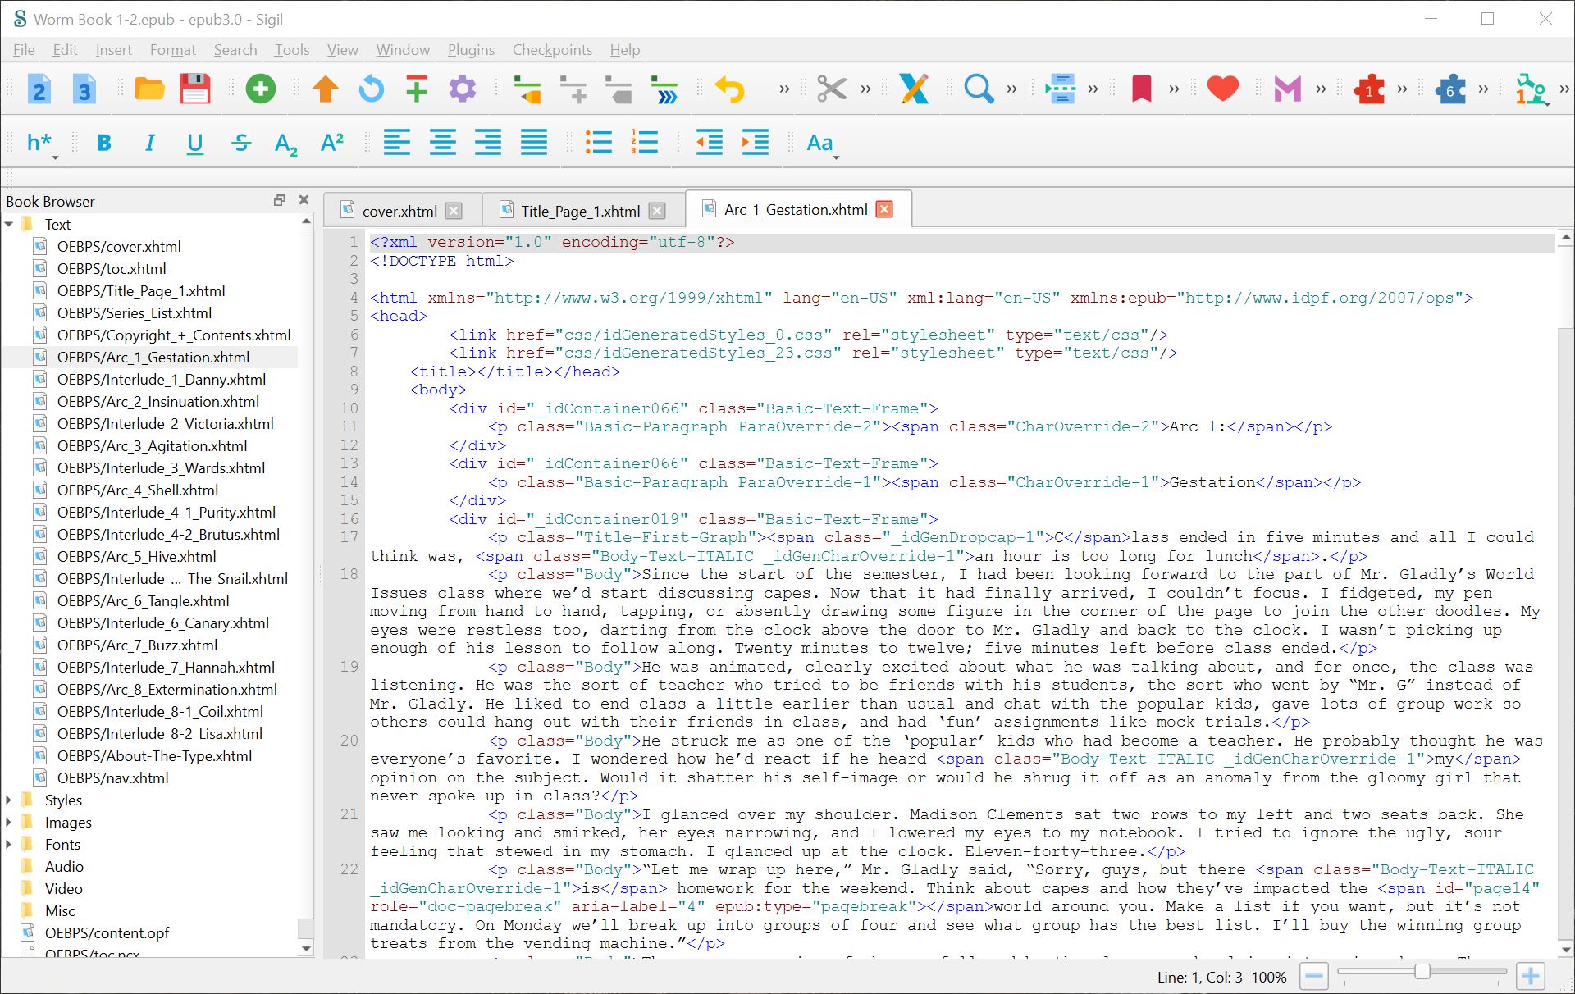Open the heading style h* dropdown

pyautogui.click(x=41, y=144)
